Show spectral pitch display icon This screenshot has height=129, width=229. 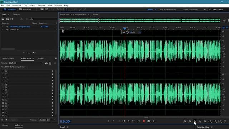[47, 9]
